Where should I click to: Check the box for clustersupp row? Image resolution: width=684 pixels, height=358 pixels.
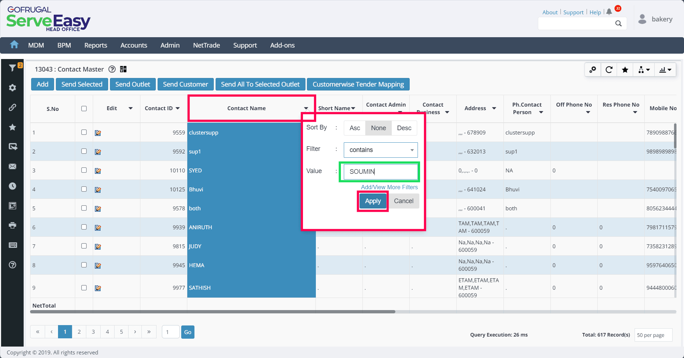(84, 132)
